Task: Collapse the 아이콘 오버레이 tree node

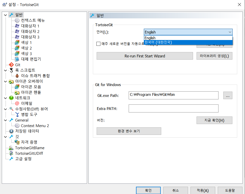Action: point(6,82)
